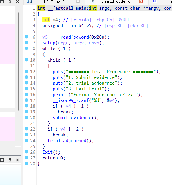Viewport: 172px width, 185px height.
Task: Click the "%d" format string
Action: (97, 100)
